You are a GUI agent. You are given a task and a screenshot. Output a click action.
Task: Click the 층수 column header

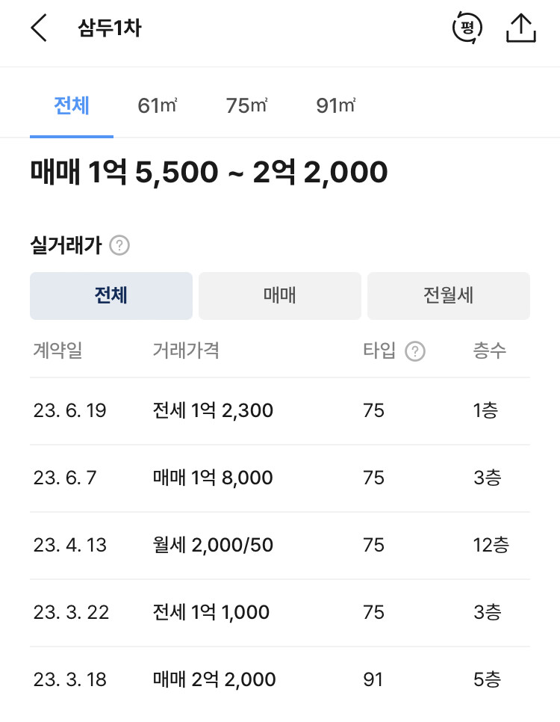[491, 351]
